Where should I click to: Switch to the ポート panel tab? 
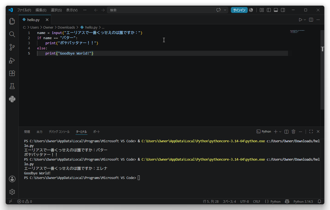click(x=97, y=132)
